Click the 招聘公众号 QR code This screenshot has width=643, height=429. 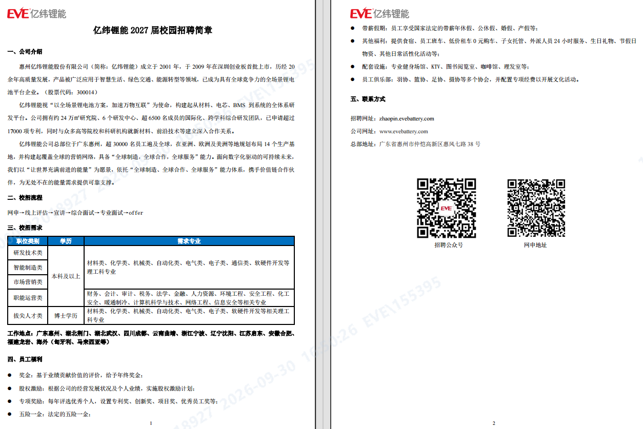446,208
